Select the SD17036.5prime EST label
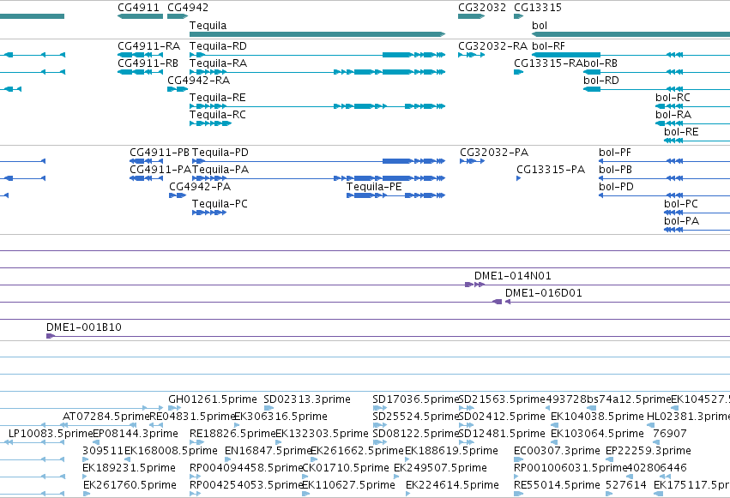The image size is (730, 498). [416, 400]
